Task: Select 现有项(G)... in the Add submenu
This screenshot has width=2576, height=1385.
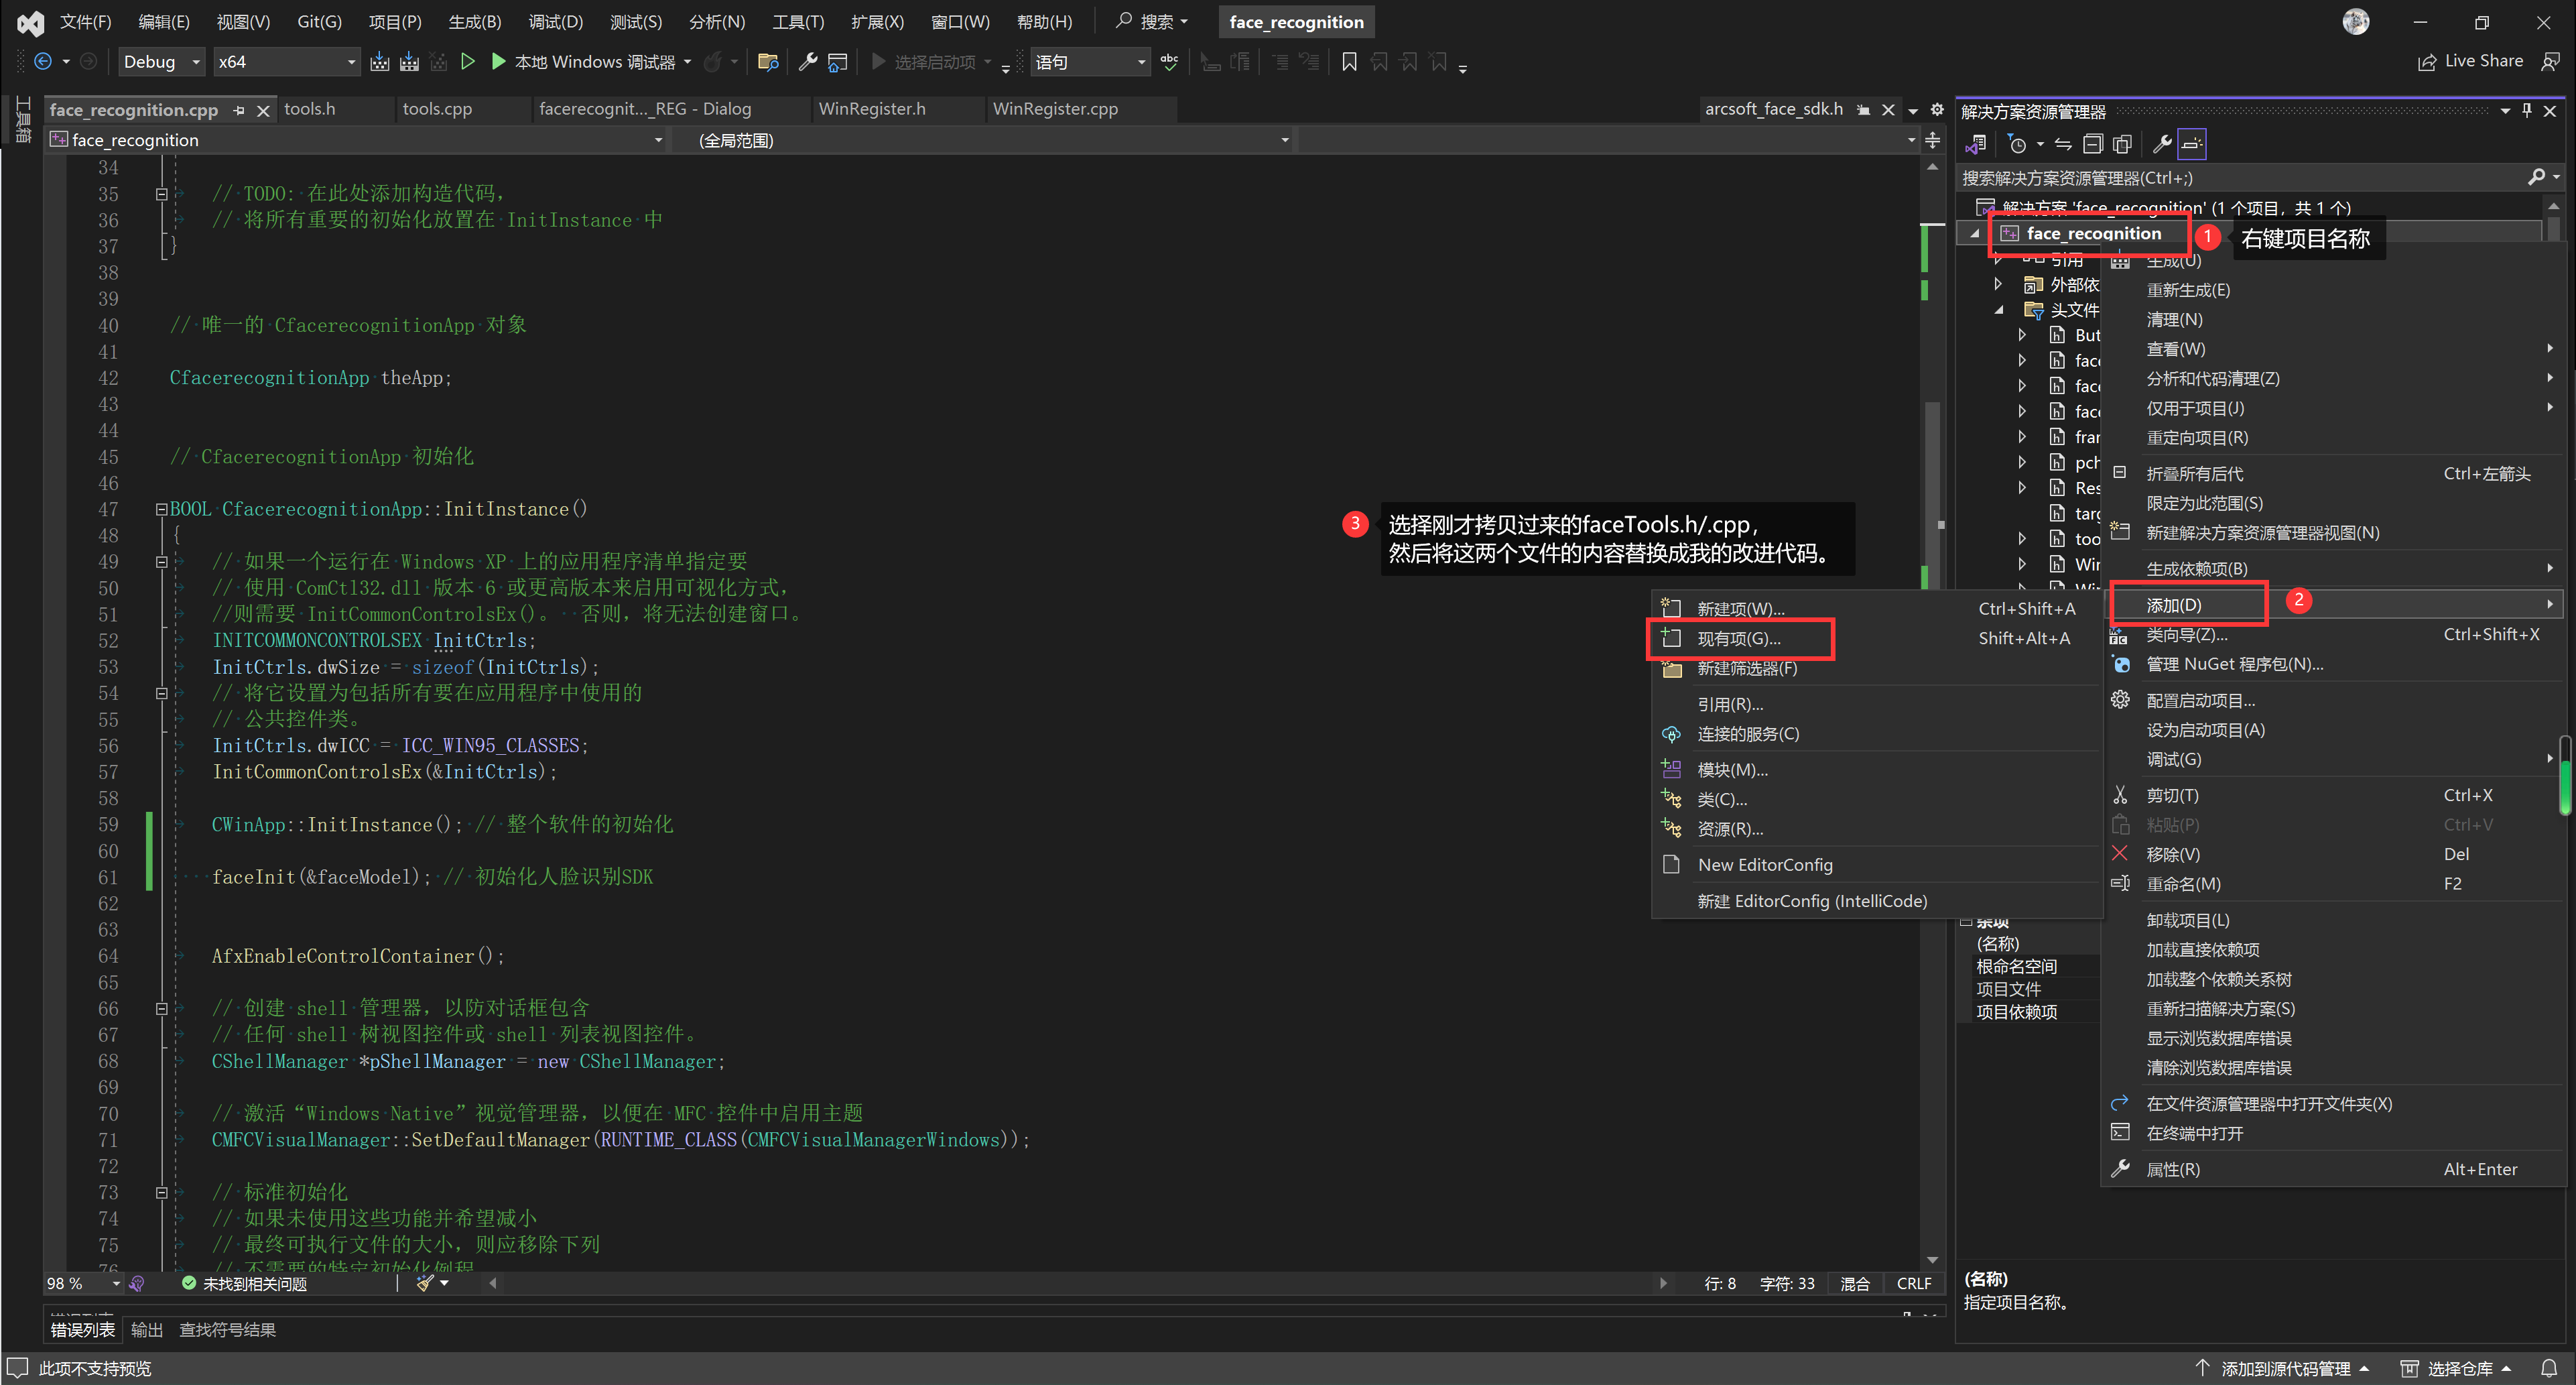Action: coord(1739,638)
